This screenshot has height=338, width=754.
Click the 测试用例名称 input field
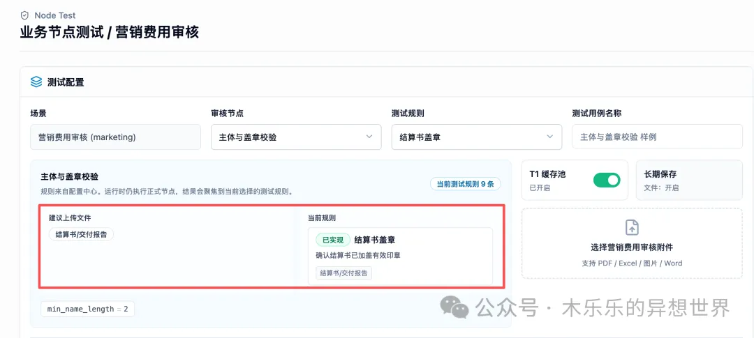[x=658, y=137]
